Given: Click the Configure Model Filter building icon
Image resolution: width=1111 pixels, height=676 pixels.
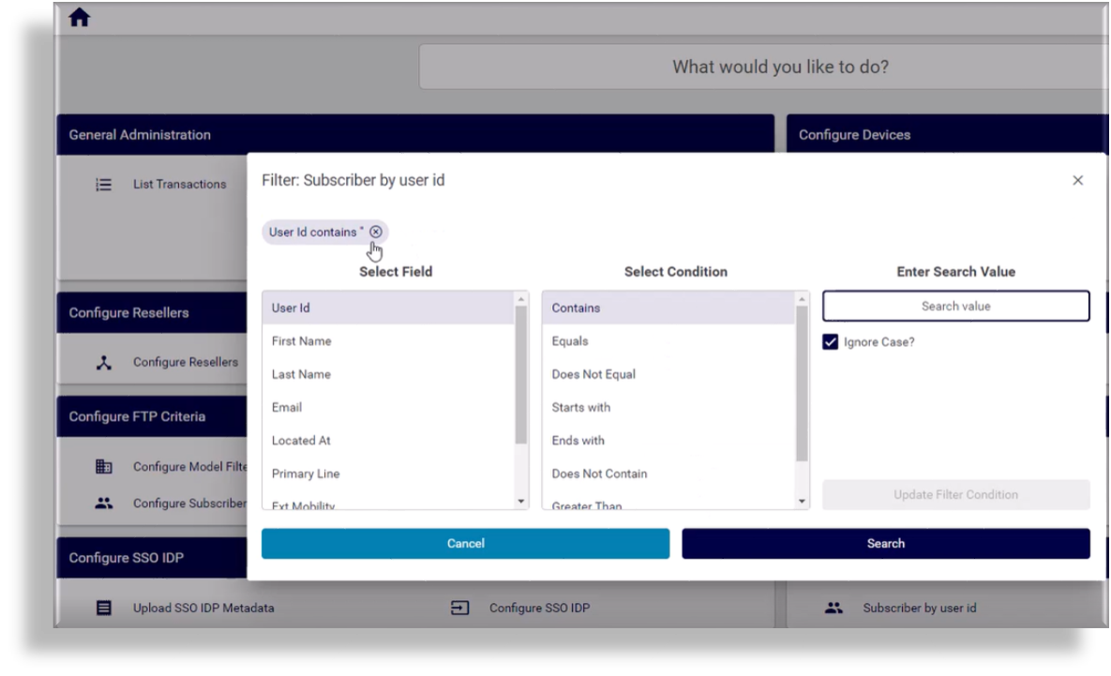Looking at the screenshot, I should (x=104, y=467).
